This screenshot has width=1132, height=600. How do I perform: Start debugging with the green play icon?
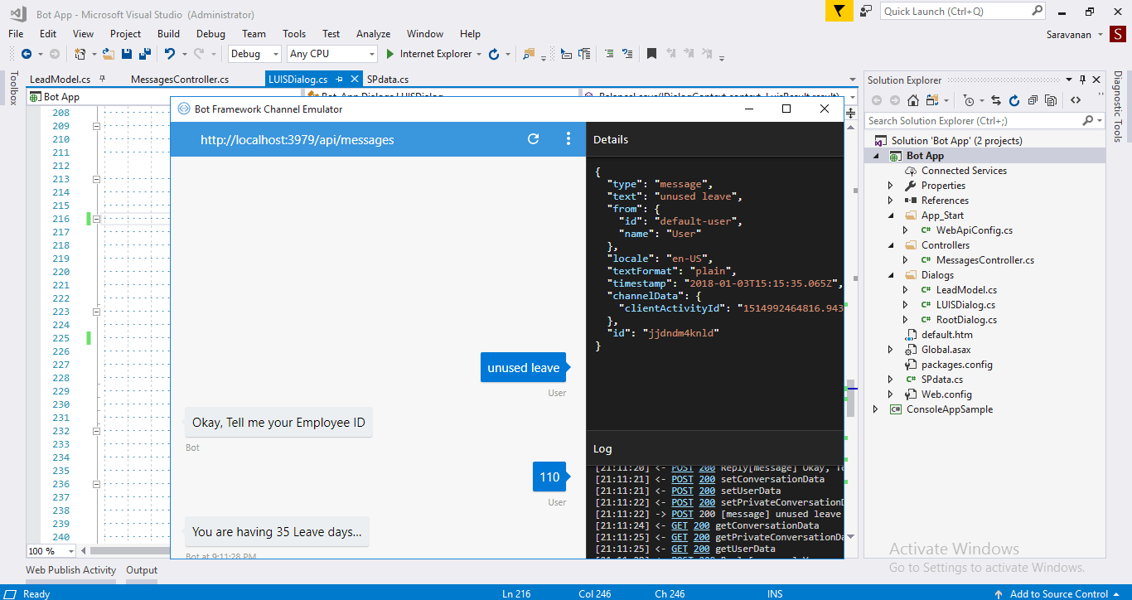tap(390, 54)
